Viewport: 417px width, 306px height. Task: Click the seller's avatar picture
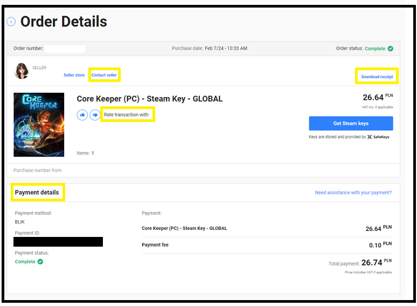pos(22,71)
